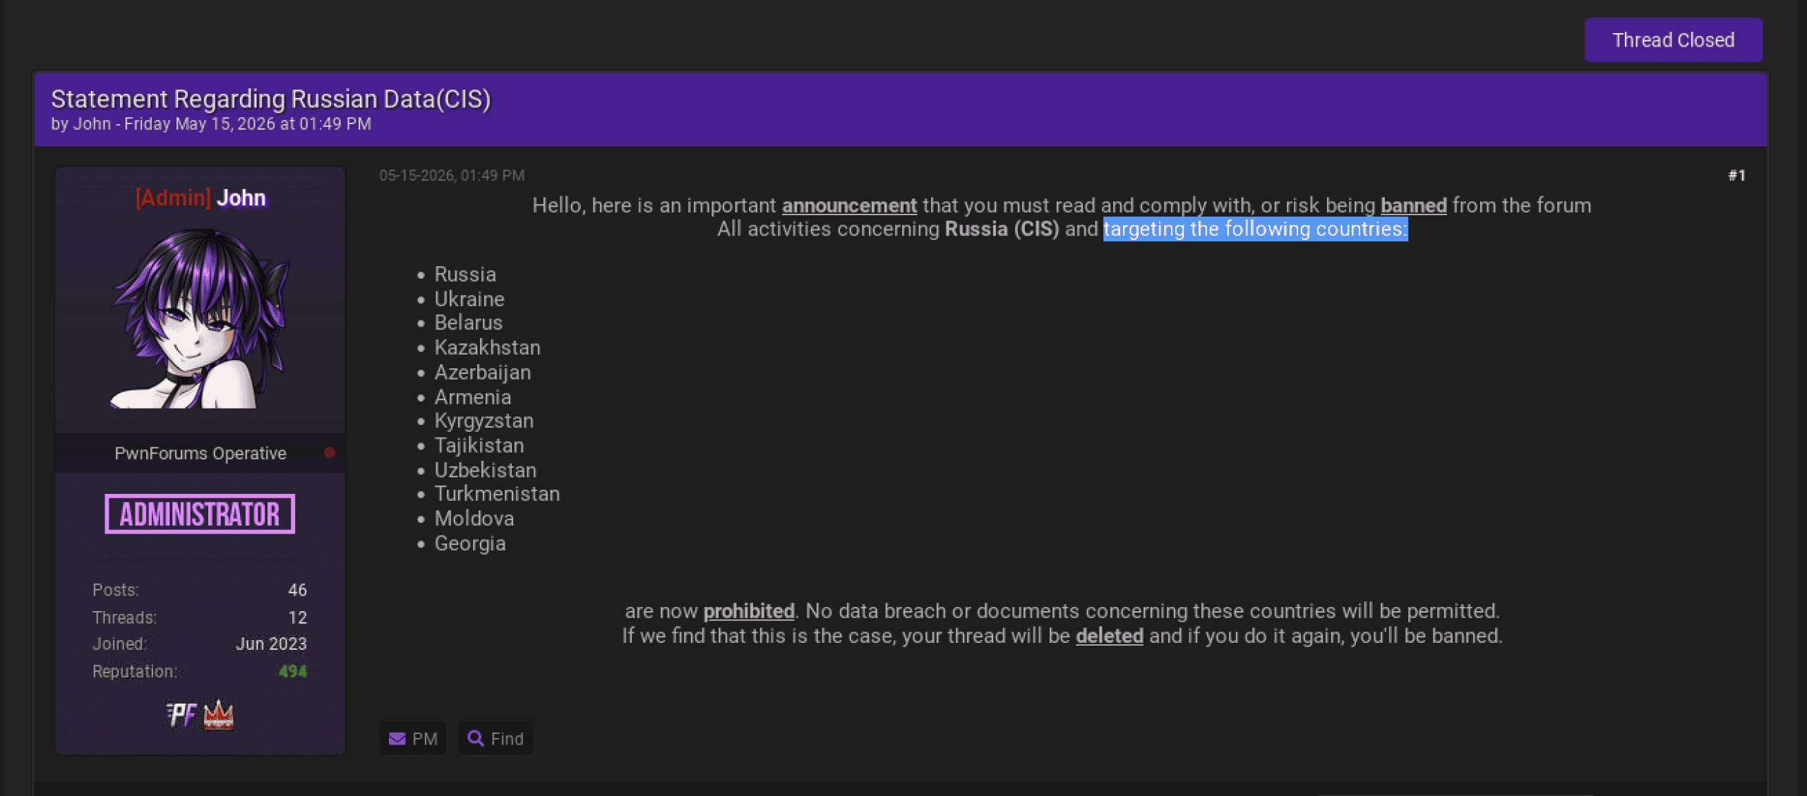This screenshot has width=1807, height=796.
Task: Open the [Admin] John profile link
Action: tap(200, 198)
